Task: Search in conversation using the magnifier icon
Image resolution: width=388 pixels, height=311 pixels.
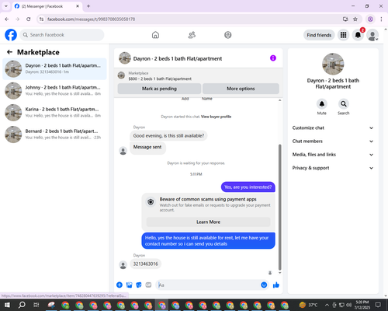Action: 344,104
